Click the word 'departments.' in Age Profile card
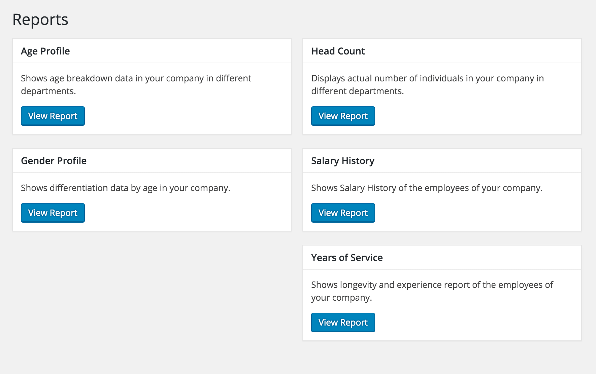 point(48,91)
